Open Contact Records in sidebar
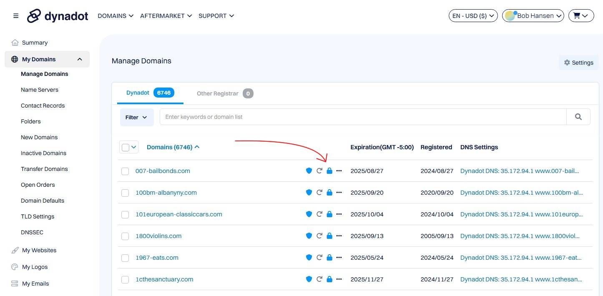This screenshot has width=603, height=296. pyautogui.click(x=43, y=105)
